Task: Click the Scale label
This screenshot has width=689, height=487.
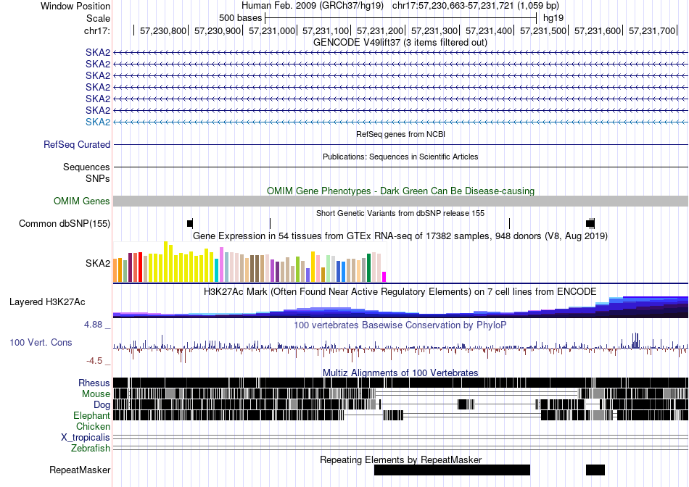Action: point(98,18)
